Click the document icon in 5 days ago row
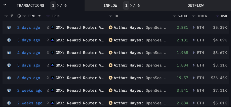This screenshot has width=231, height=107. (48, 65)
